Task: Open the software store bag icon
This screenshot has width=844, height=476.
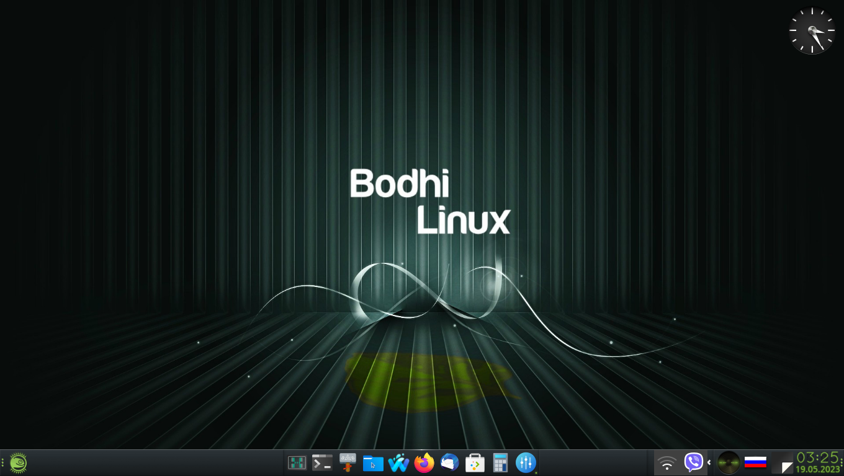Action: (x=475, y=462)
